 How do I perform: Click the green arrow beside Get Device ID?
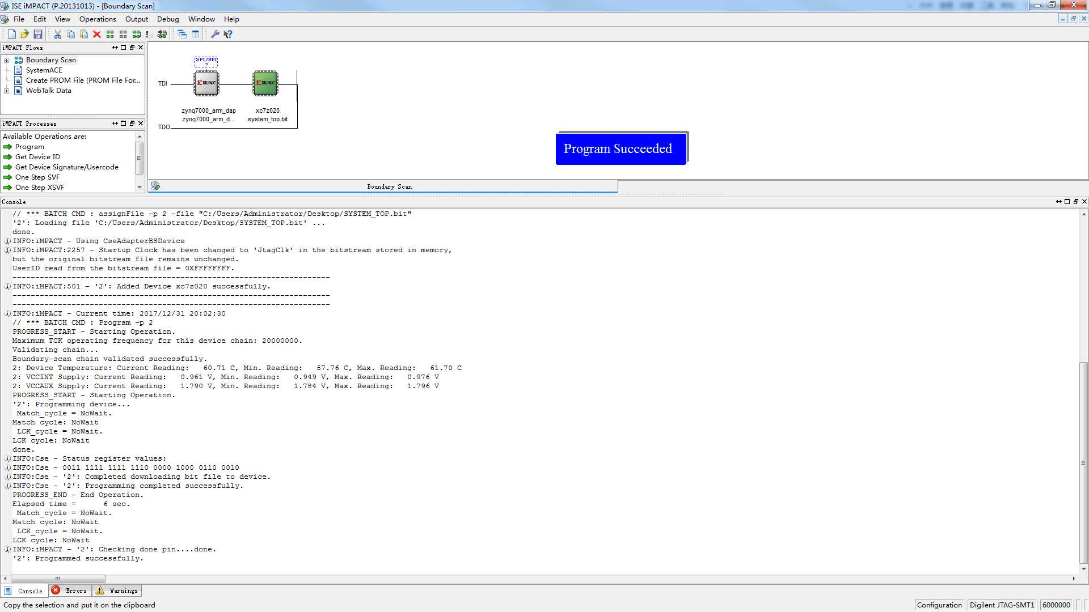pyautogui.click(x=7, y=157)
